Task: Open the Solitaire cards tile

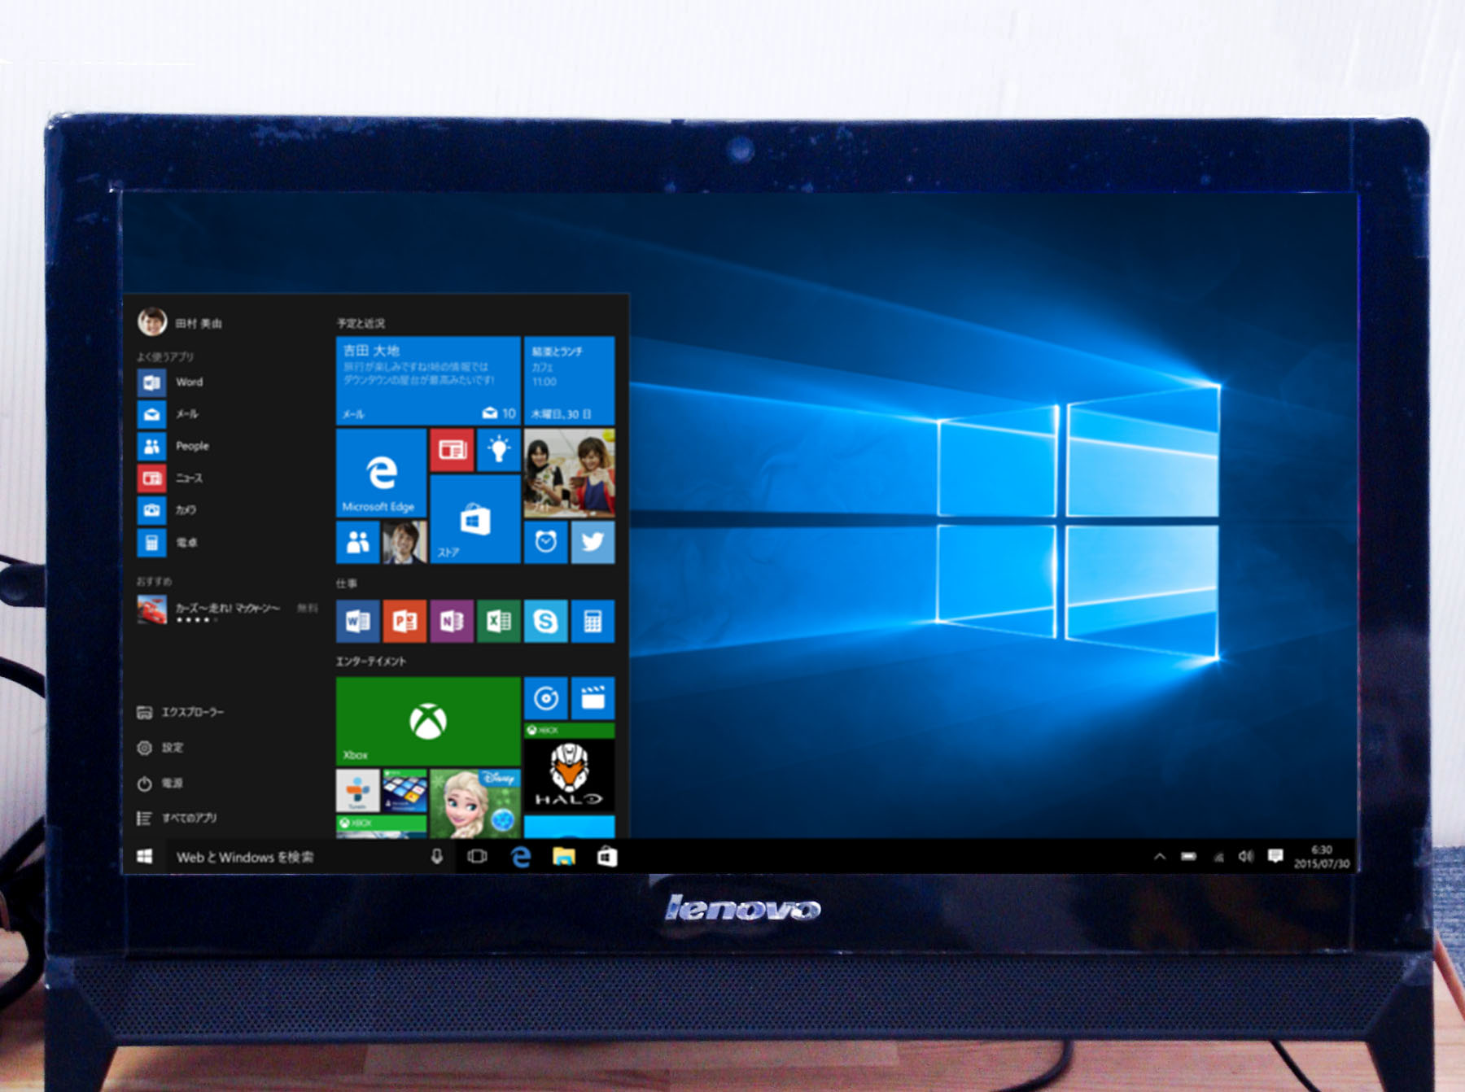Action: (x=405, y=791)
